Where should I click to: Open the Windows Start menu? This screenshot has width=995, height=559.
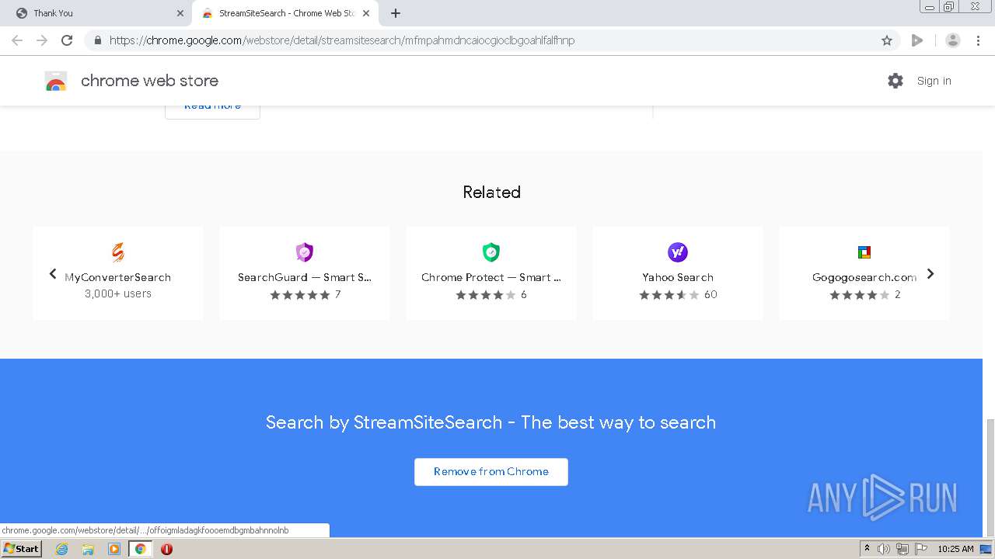tap(21, 549)
